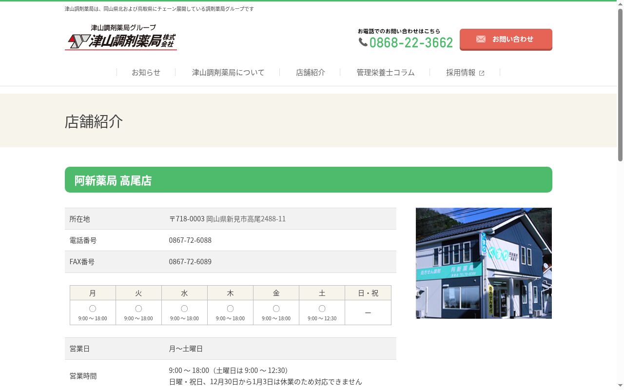Click the 金 column header
Image resolution: width=624 pixels, height=390 pixels.
coord(276,293)
